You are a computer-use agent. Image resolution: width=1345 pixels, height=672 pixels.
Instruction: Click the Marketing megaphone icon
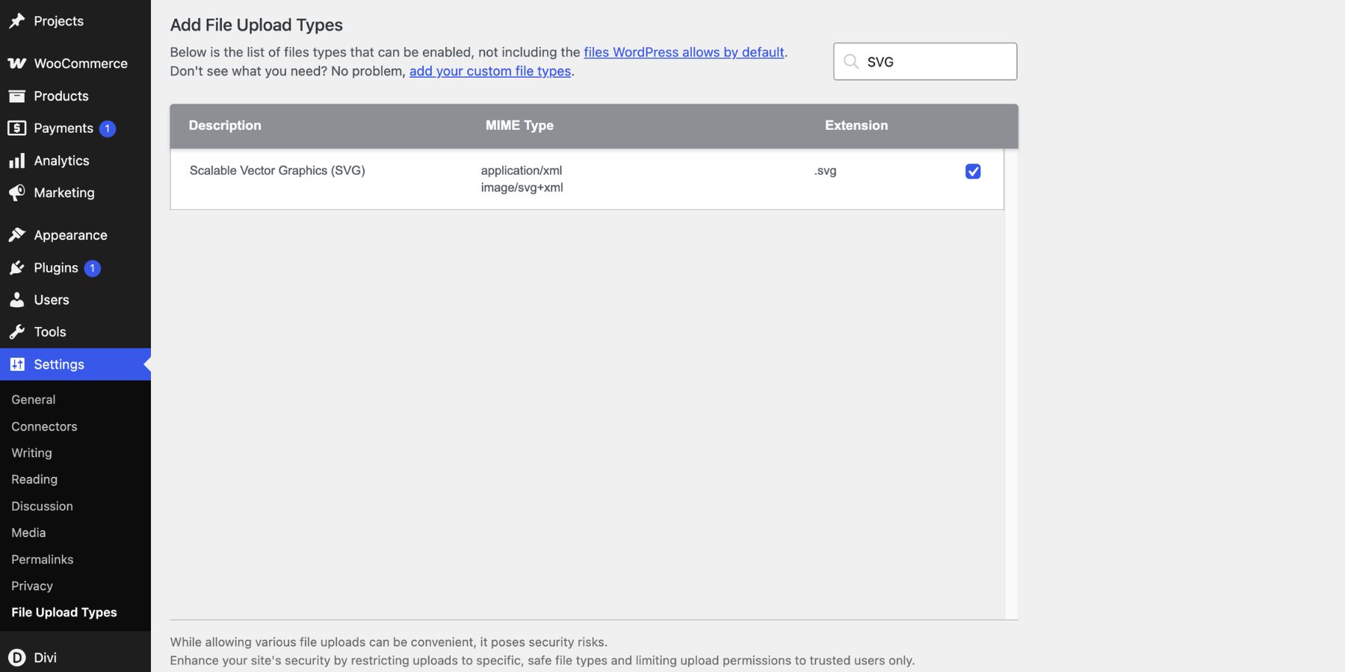click(16, 193)
